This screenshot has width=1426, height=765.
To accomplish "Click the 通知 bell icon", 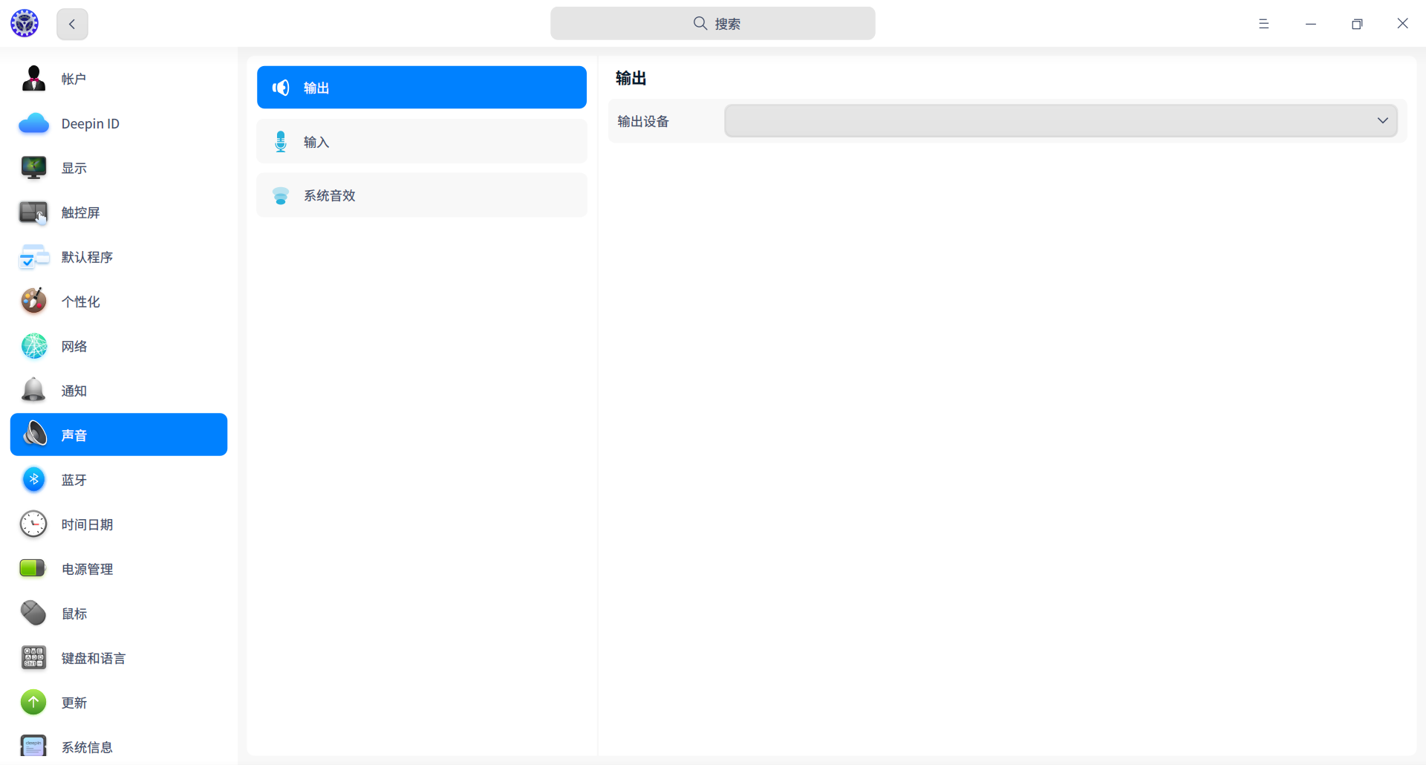I will tap(33, 391).
